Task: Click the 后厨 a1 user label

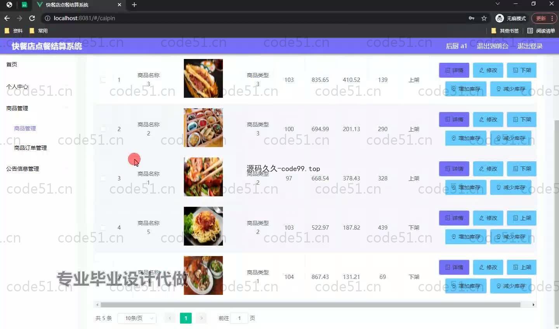Action: 456,46
